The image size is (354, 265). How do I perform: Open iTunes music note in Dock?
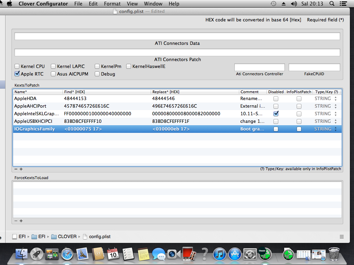220,254
